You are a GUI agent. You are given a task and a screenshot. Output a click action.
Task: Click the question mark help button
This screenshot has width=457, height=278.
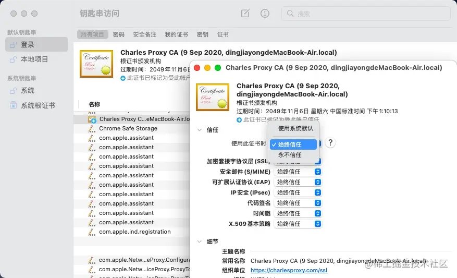[330, 142]
